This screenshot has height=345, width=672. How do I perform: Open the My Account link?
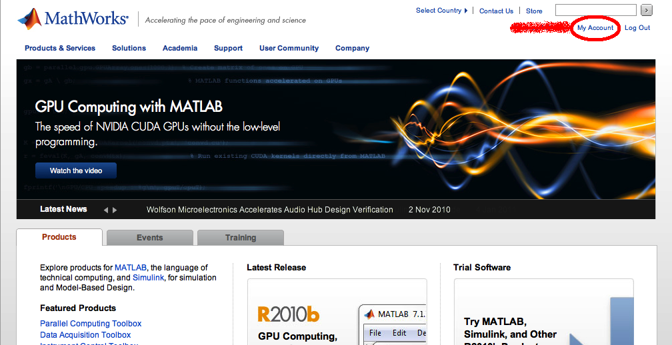pos(595,28)
